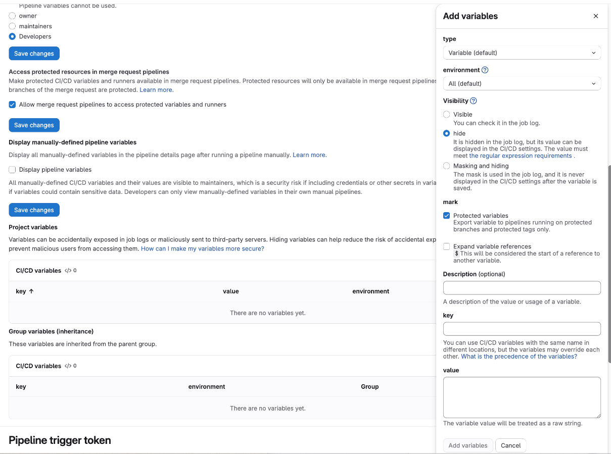The height and width of the screenshot is (454, 611).
Task: Click the environment help question icon
Action: tap(485, 70)
